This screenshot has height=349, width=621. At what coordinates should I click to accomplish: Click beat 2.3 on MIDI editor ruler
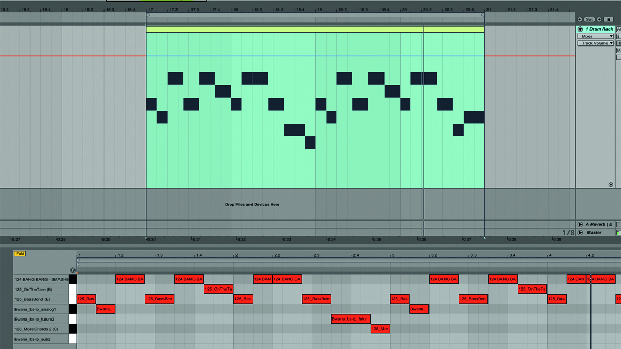click(x=316, y=255)
